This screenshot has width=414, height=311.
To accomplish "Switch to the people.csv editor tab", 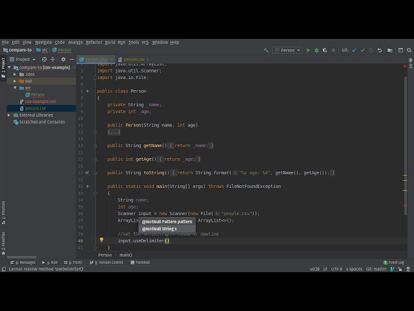I will click(x=134, y=59).
